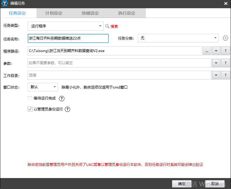Open task category settings gear

225,38
